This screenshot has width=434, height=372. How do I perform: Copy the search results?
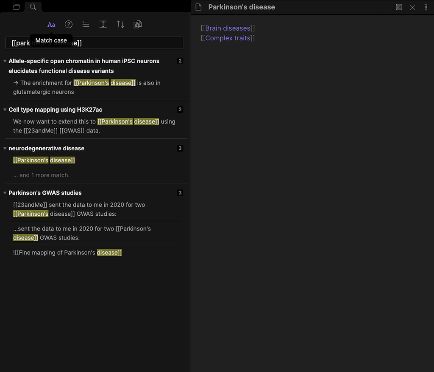[137, 24]
